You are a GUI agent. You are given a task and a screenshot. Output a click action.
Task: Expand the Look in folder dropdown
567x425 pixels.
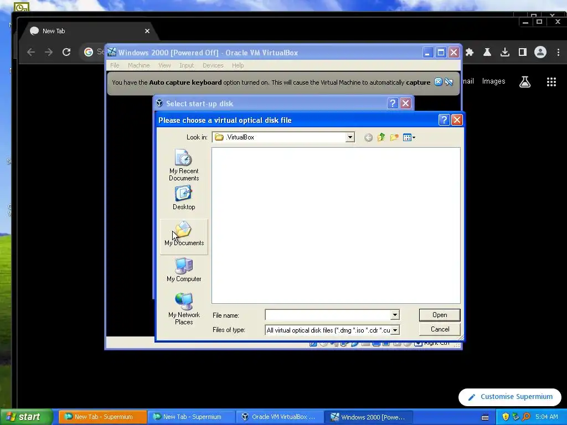pos(350,137)
